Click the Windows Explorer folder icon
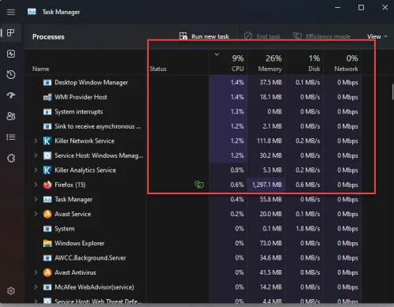Screen dimensions: 394x307 tap(47, 243)
